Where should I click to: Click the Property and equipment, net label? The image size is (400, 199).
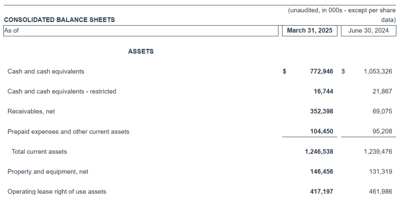click(48, 172)
